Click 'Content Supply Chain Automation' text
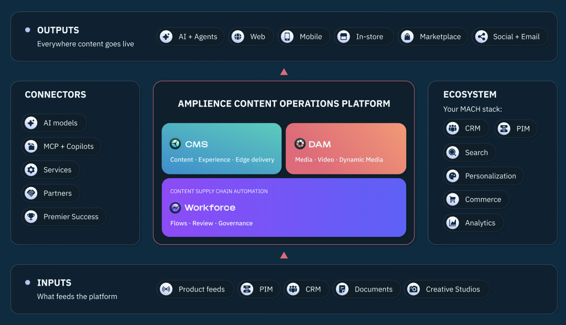 (x=219, y=191)
